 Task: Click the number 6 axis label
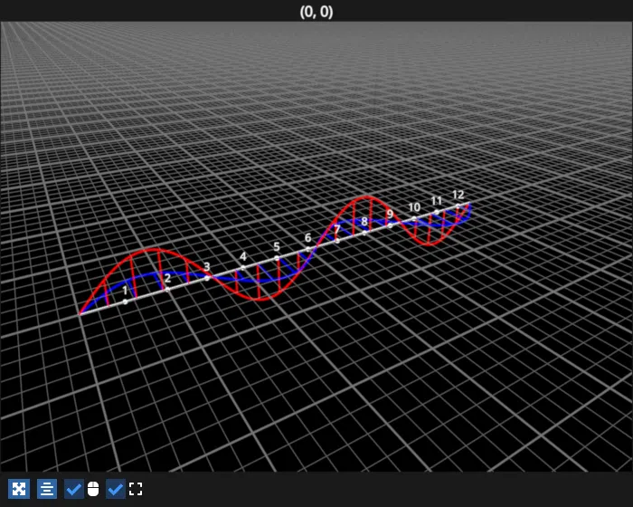point(308,238)
